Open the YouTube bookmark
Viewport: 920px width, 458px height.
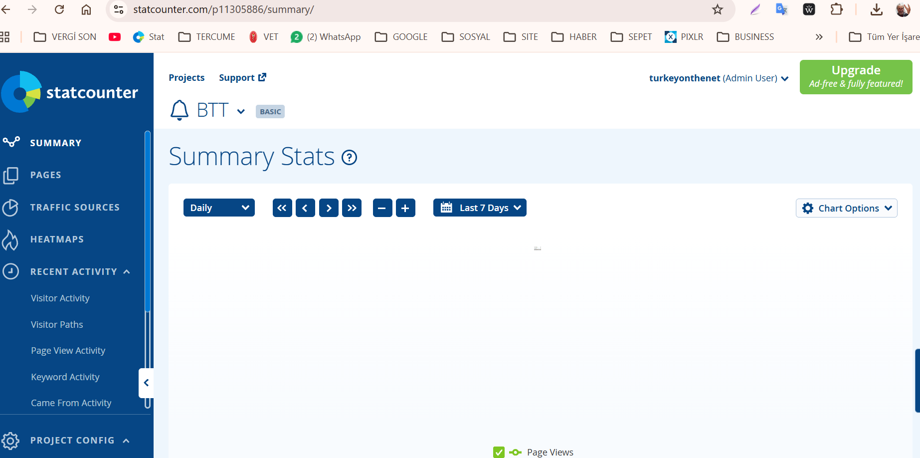coord(115,37)
